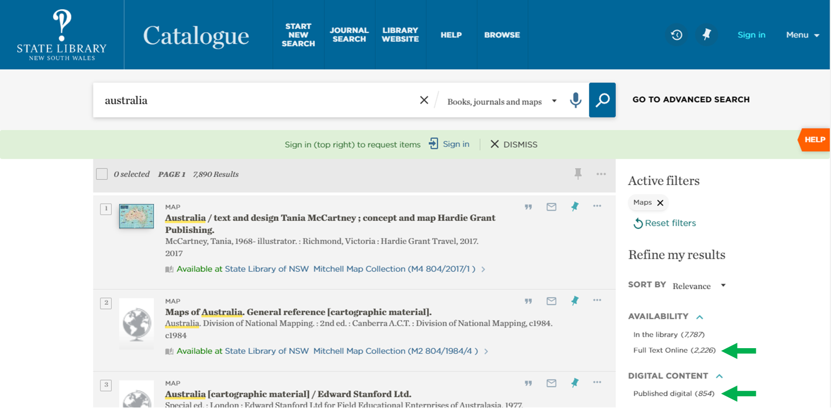
Task: Pin all results using the header pin icon
Action: point(578,174)
